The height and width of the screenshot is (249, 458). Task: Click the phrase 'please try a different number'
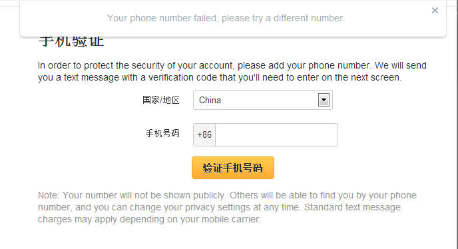coord(284,18)
